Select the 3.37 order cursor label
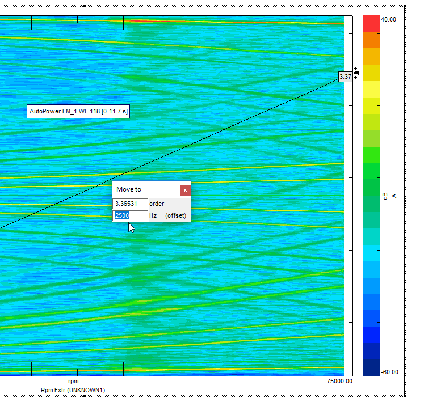This screenshot has width=424, height=411. (345, 77)
